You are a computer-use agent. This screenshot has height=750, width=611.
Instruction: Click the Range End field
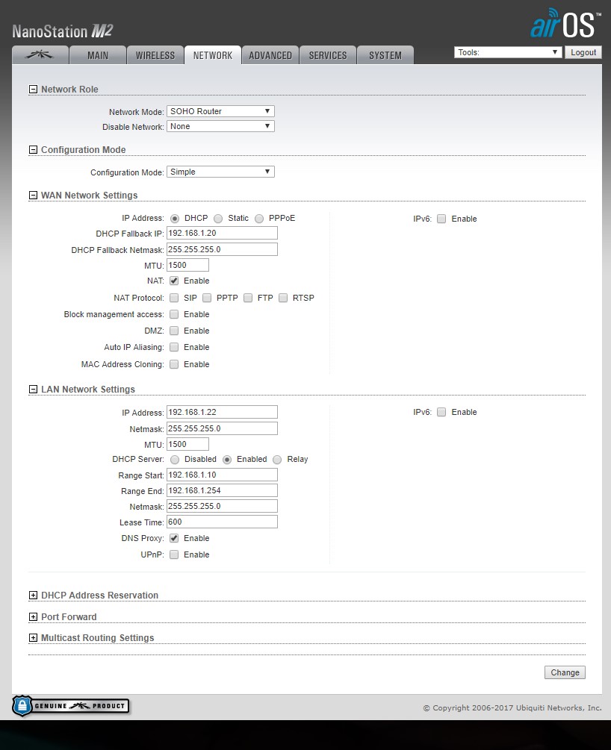[222, 490]
